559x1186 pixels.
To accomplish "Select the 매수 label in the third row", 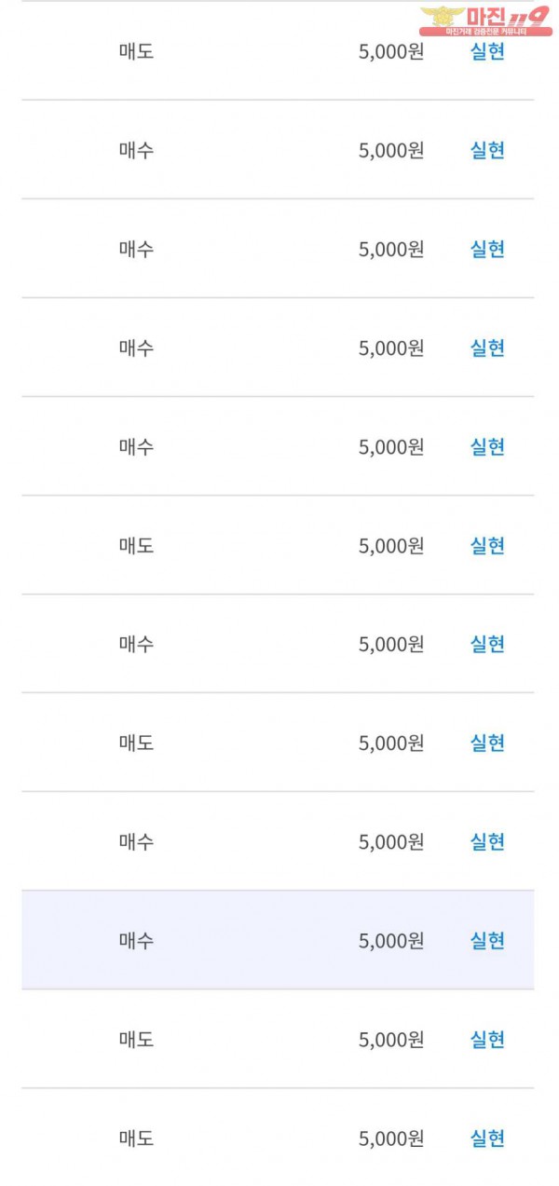I will tap(136, 250).
